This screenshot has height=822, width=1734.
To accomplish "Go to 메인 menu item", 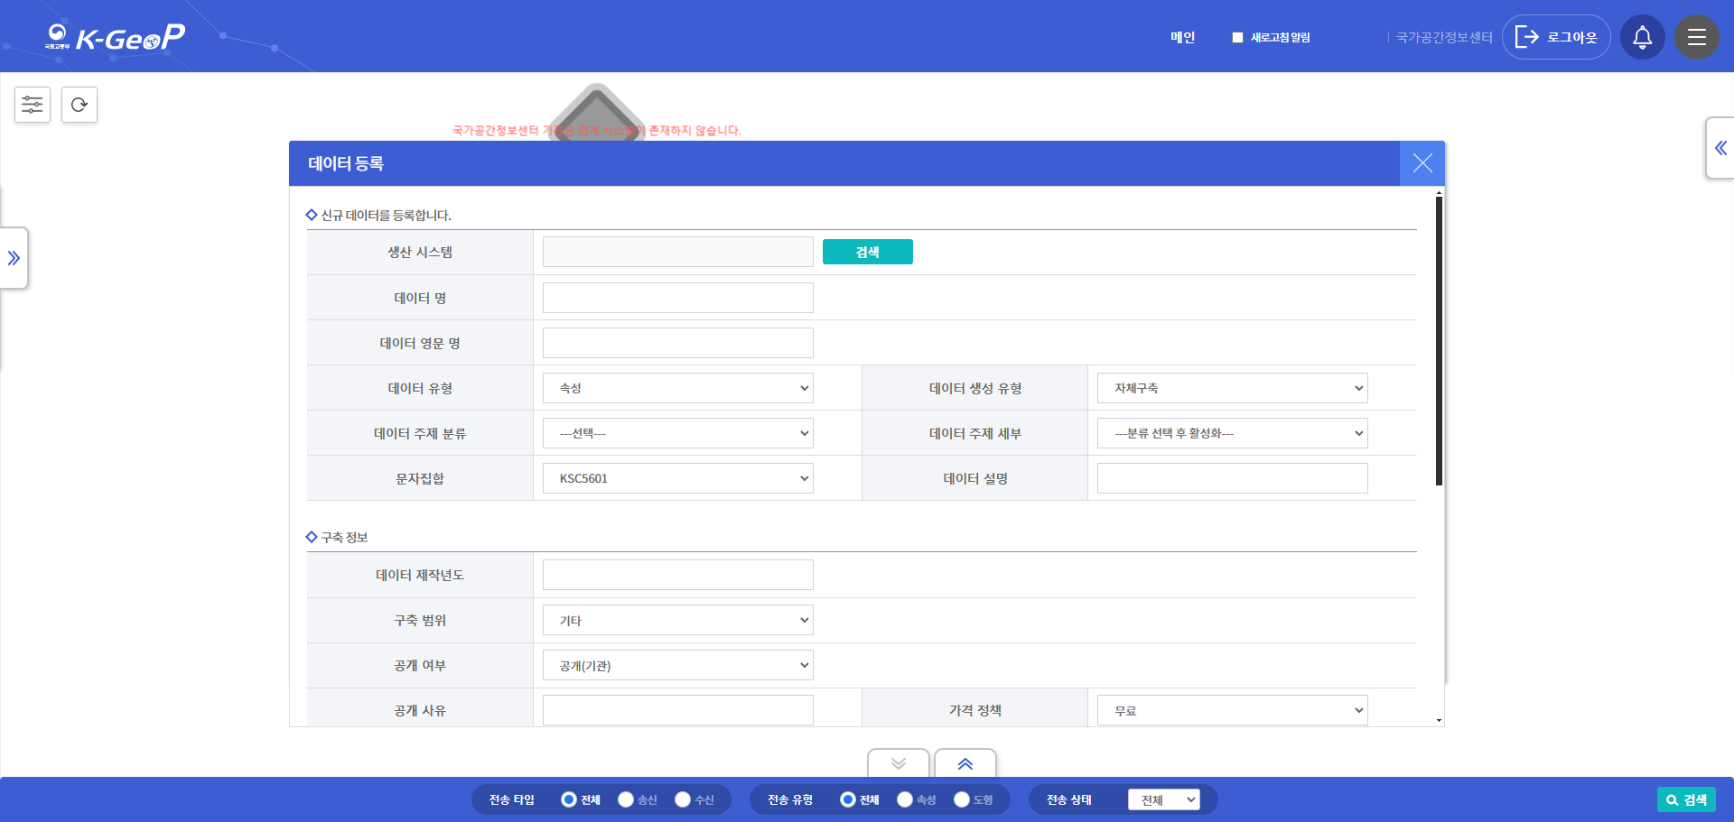I will pos(1182,37).
